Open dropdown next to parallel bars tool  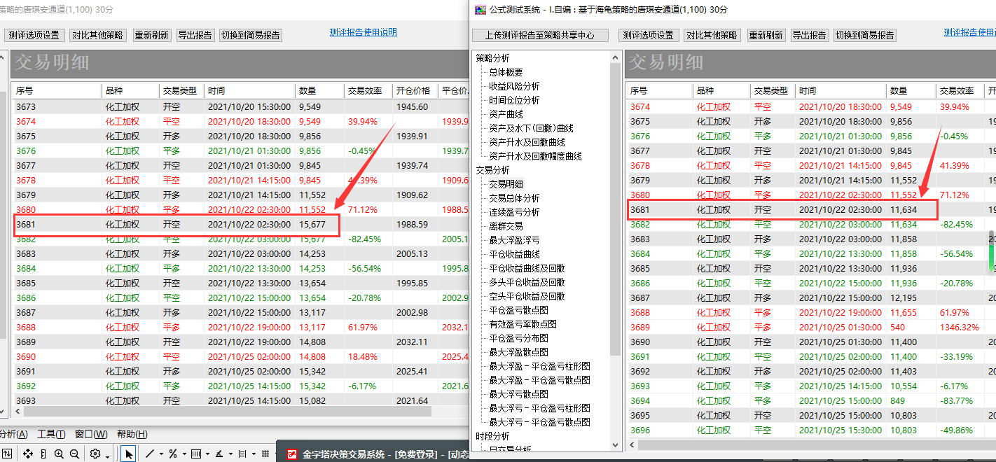pyautogui.click(x=207, y=454)
